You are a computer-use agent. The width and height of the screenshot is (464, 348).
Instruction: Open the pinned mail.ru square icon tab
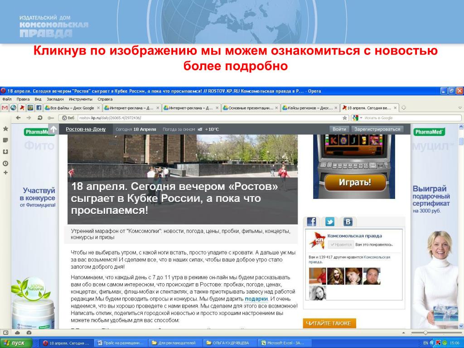tap(30, 108)
